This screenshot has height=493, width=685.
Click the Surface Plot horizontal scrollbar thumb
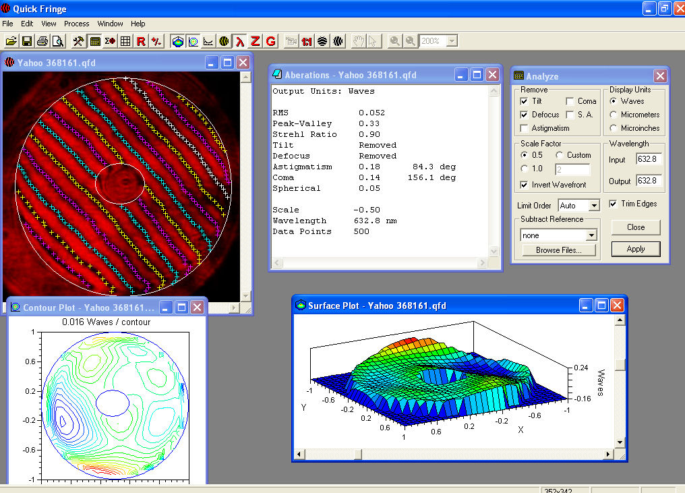pos(358,455)
